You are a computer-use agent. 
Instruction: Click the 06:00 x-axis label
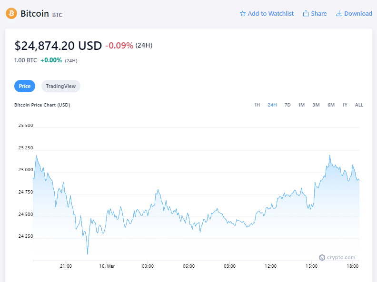point(189,266)
